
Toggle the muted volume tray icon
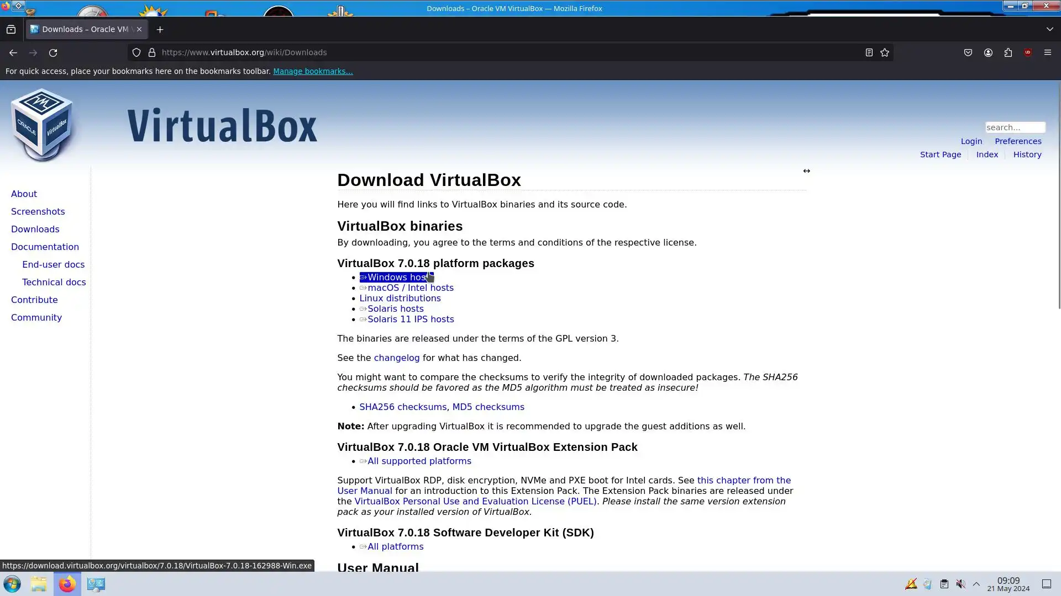[x=961, y=584]
